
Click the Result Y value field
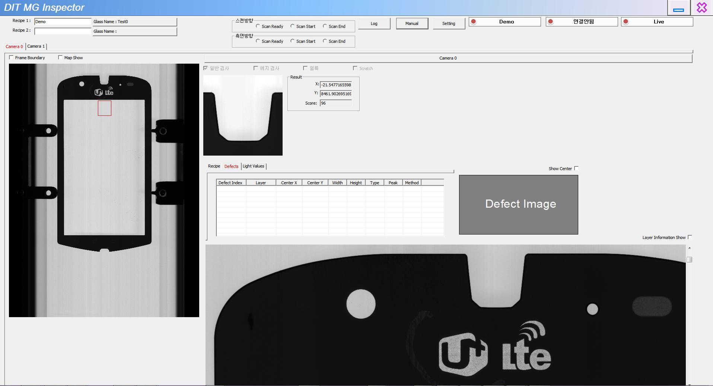tap(336, 94)
